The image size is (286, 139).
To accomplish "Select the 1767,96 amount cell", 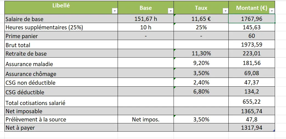I will [x=251, y=19].
